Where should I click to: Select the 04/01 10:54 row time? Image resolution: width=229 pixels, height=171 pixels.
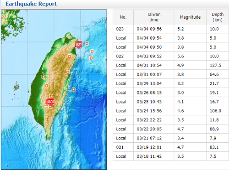pos(149,65)
